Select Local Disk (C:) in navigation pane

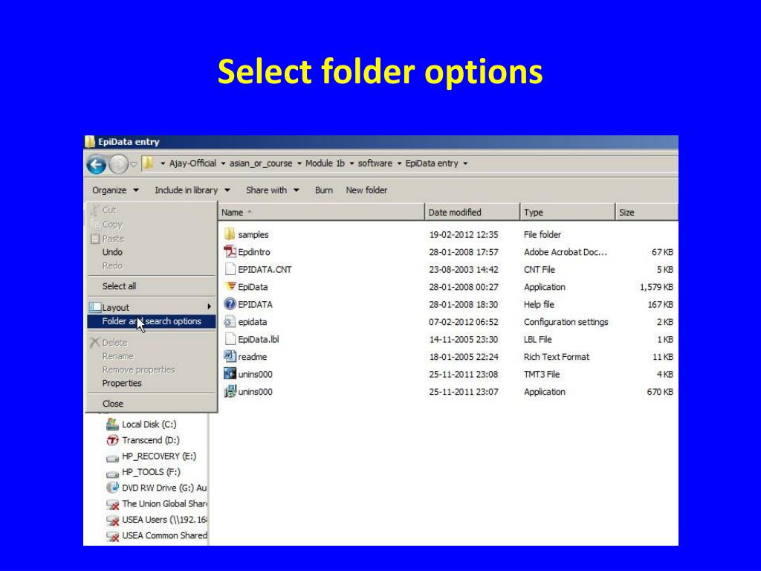coord(149,425)
